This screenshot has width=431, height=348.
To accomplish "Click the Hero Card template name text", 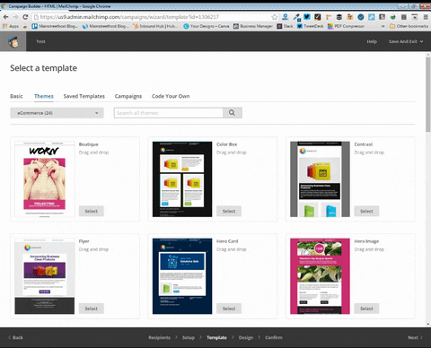I will coord(227,241).
